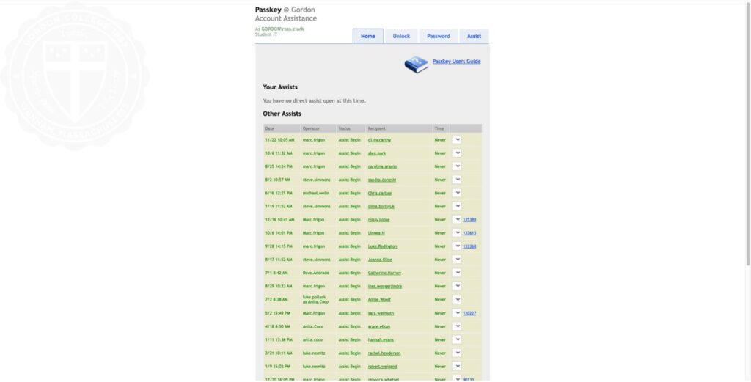Open recipient Joanna.Kline
The width and height of the screenshot is (751, 382).
click(x=380, y=260)
